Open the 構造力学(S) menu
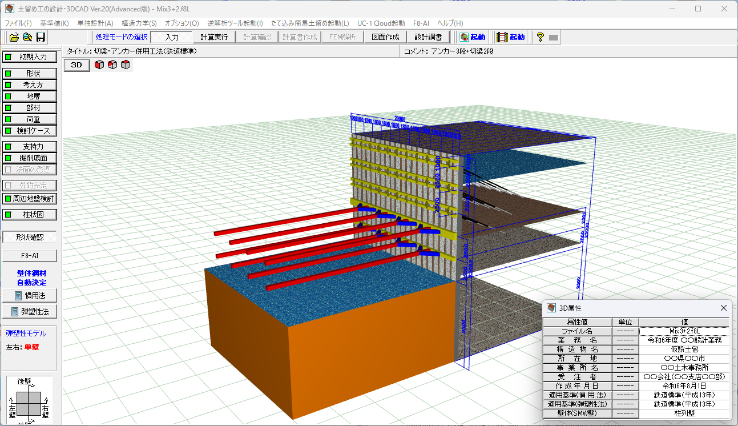The height and width of the screenshot is (426, 738). [x=139, y=23]
